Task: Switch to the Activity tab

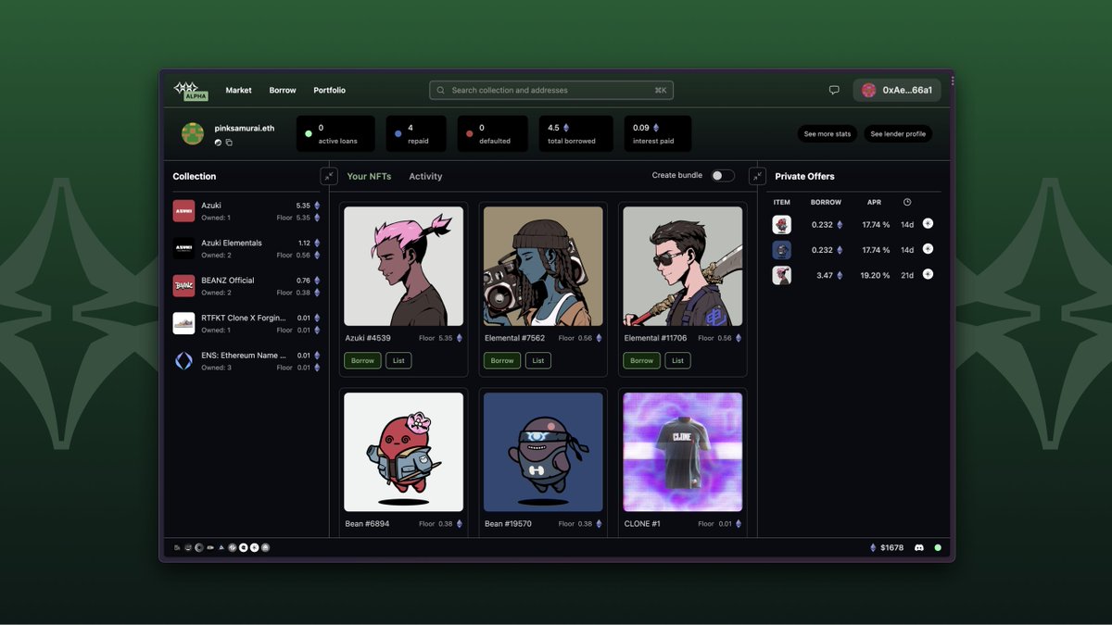Action: 425,176
